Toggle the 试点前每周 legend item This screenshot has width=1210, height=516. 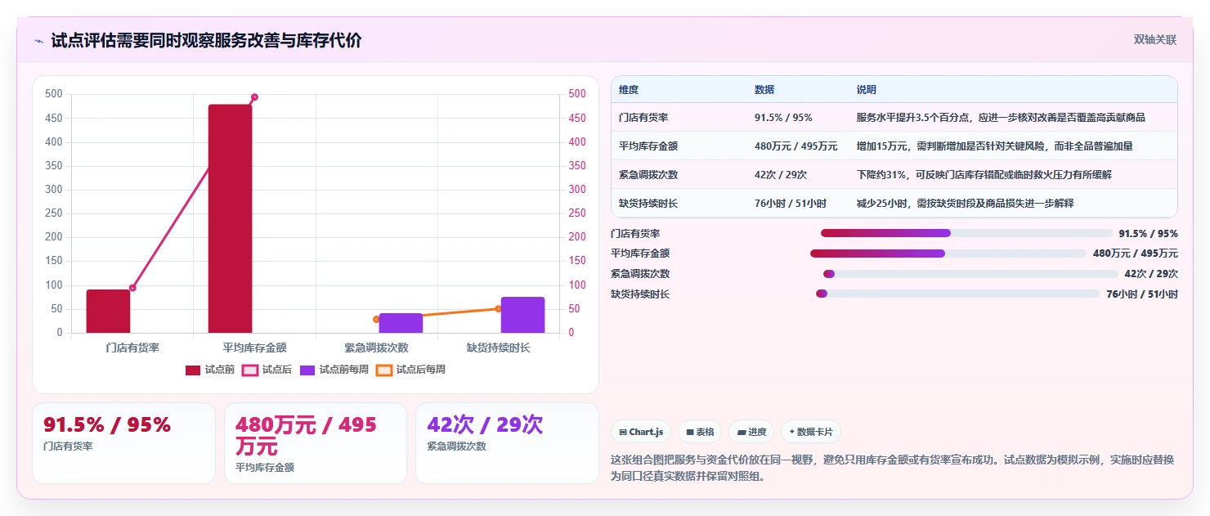tap(334, 370)
